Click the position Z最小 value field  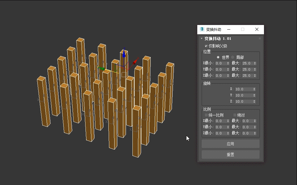[x=220, y=76]
